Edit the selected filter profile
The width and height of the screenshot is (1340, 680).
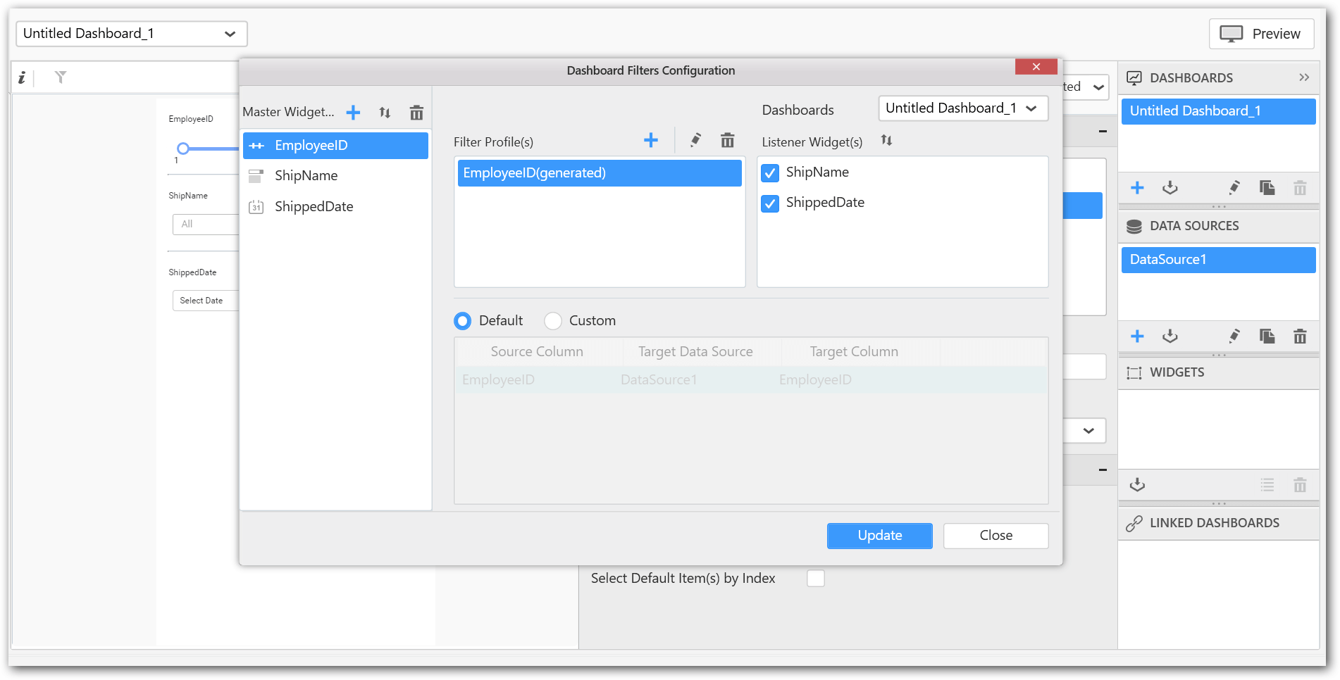[695, 141]
